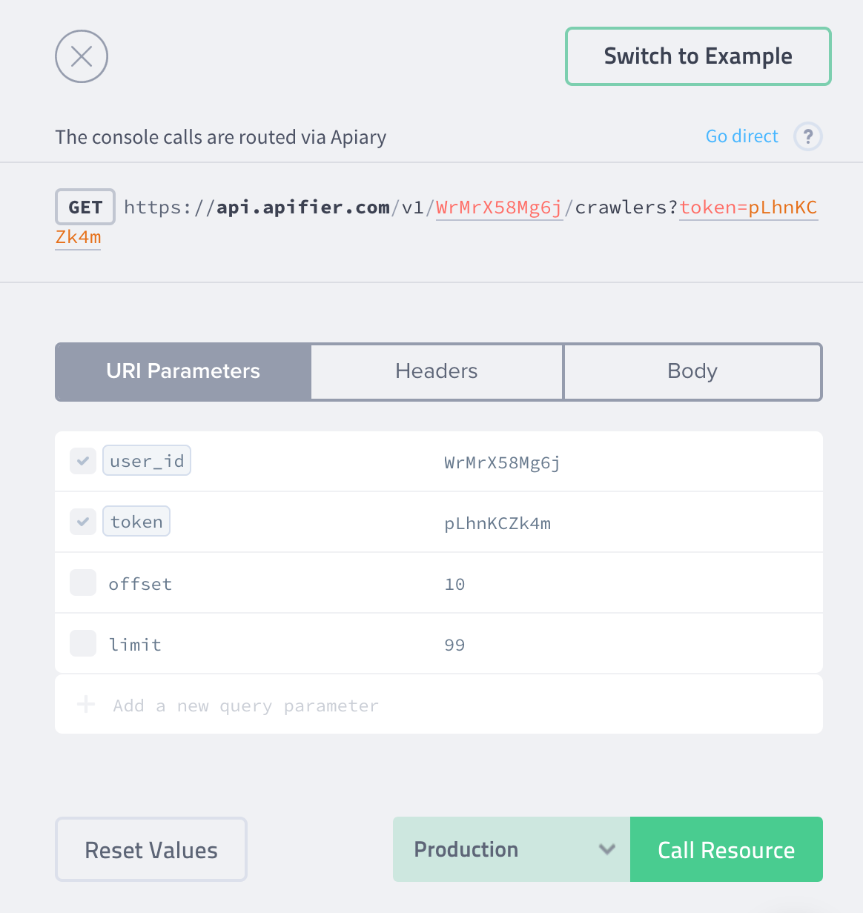Viewport: 863px width, 913px height.
Task: Switch to the Headers tab
Action: point(436,371)
